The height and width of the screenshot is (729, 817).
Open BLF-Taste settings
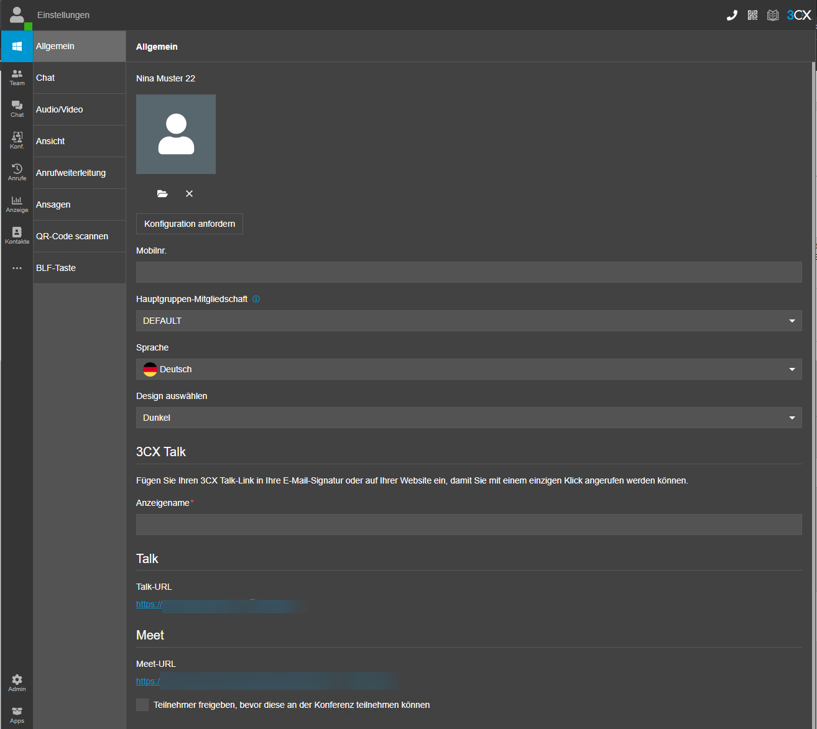(x=80, y=268)
